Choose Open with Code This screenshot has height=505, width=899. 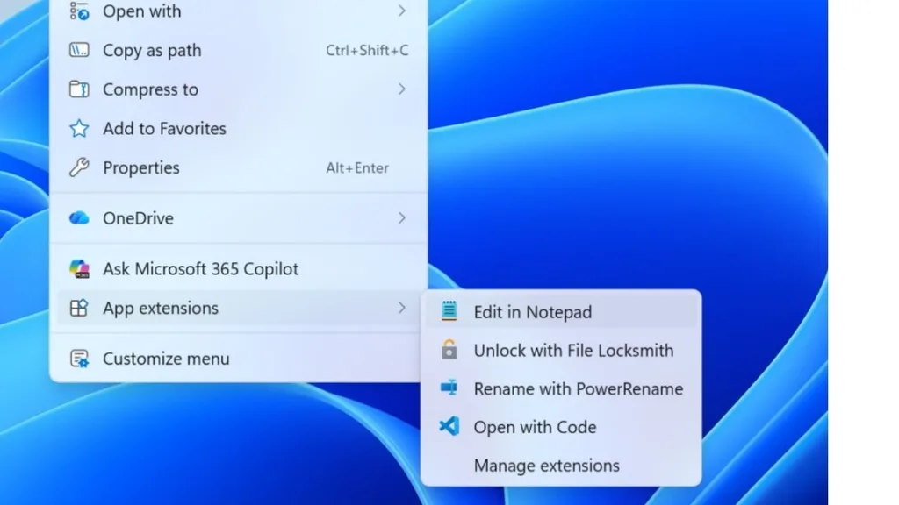(x=561, y=427)
